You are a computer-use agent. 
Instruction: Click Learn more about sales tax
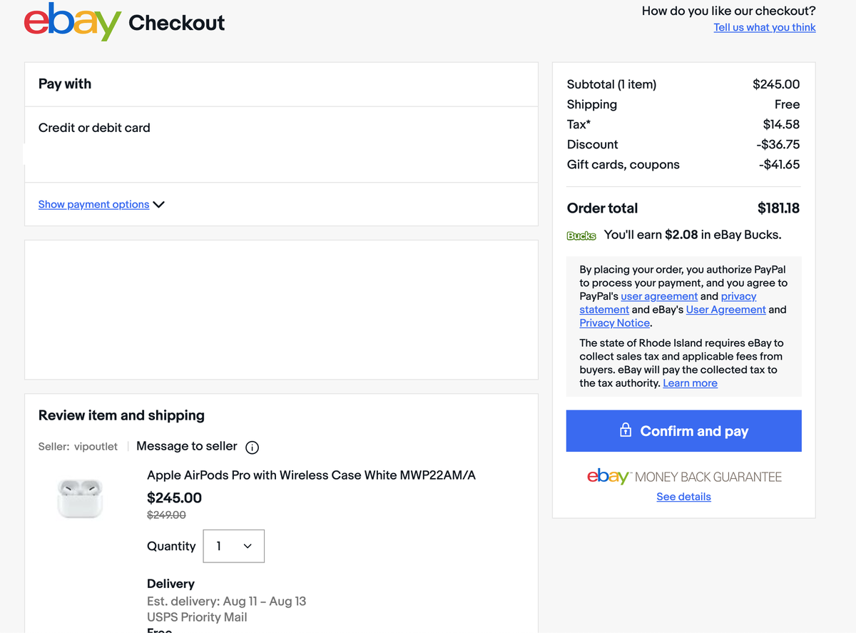point(690,383)
